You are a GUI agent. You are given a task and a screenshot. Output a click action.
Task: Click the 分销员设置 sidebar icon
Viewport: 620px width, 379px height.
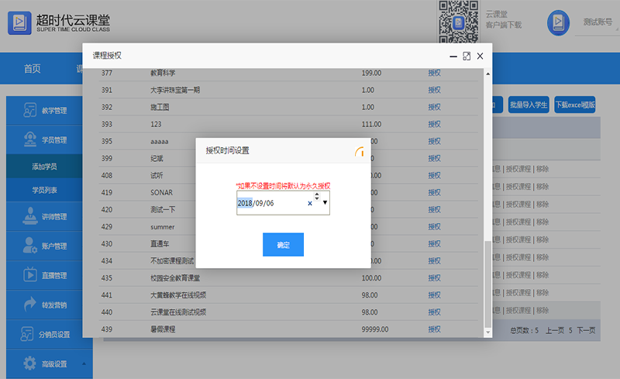[30, 334]
